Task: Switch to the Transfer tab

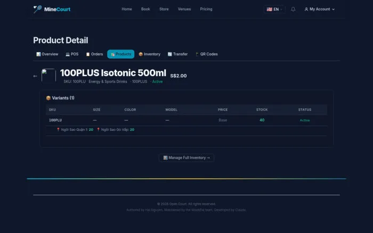Action: (177, 54)
